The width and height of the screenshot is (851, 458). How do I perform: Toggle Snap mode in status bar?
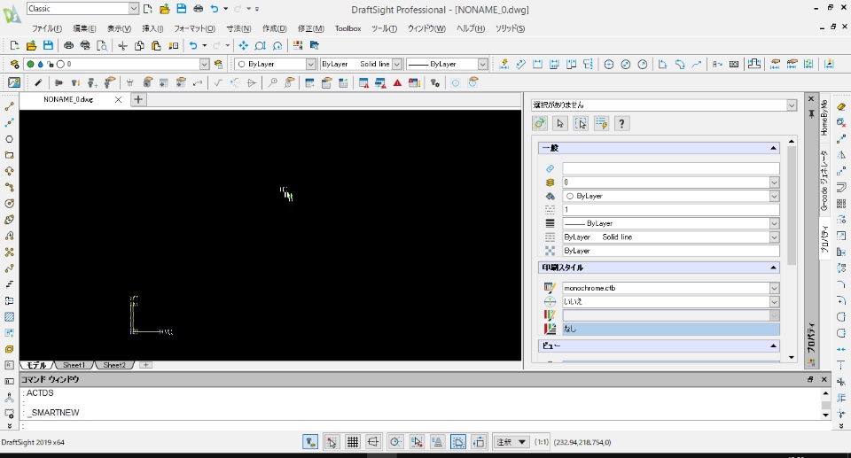point(332,442)
